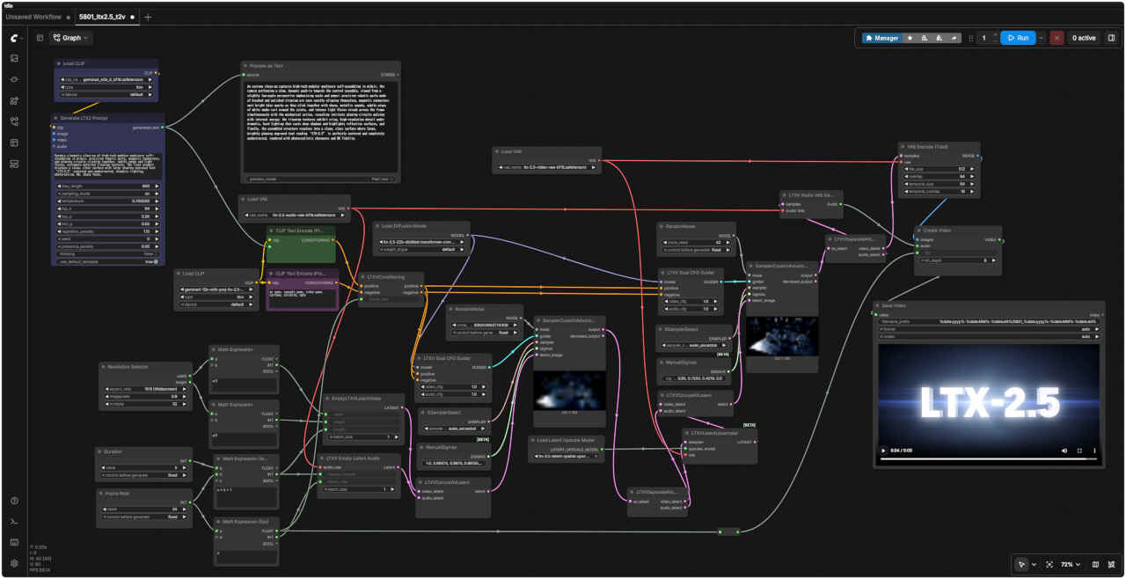Toggle the console terminal icon in sidebar
Viewport: 1126px width, 579px height.
click(14, 522)
